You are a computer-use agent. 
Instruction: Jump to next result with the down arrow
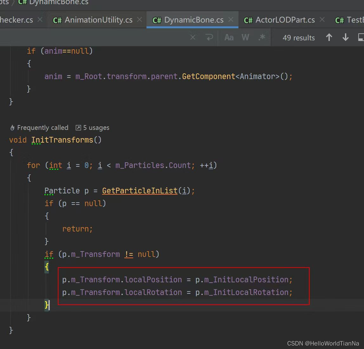click(x=345, y=37)
